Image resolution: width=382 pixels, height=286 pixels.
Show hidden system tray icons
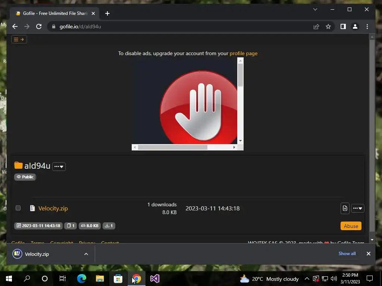[x=307, y=279]
